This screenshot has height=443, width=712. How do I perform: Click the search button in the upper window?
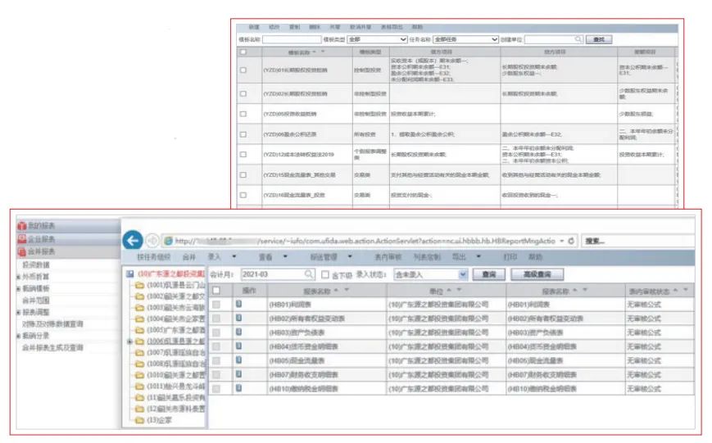tap(599, 39)
